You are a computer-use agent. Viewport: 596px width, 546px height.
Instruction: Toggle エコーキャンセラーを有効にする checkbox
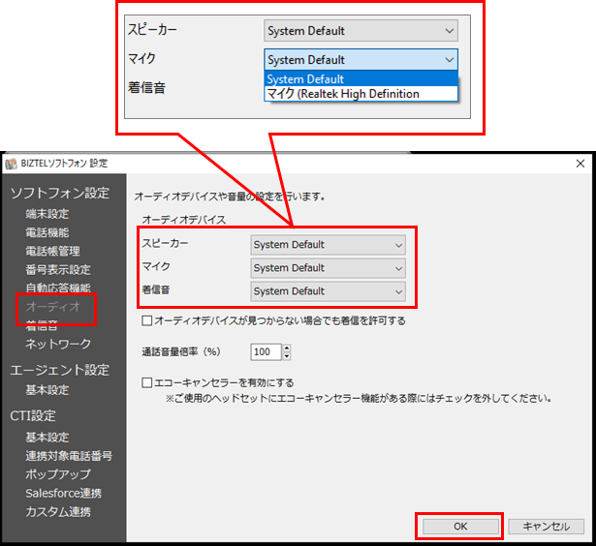coord(147,382)
